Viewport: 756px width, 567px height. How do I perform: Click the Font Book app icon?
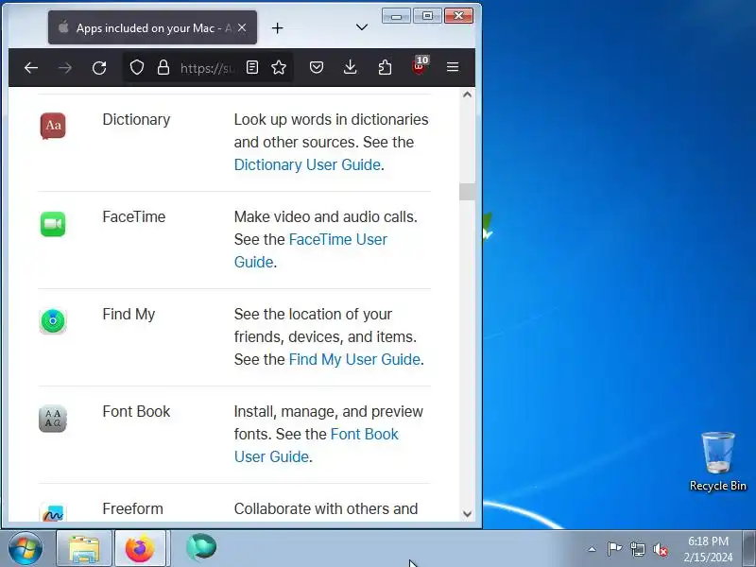click(53, 419)
